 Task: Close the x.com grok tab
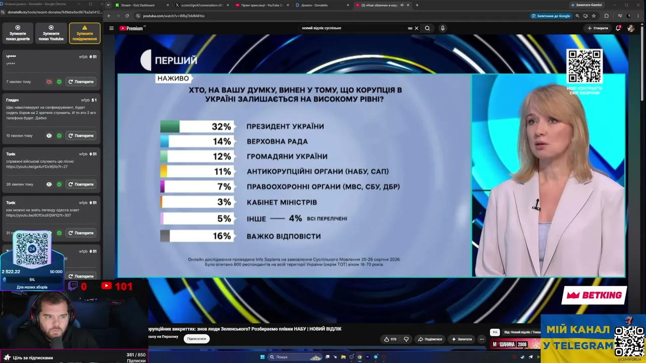[x=228, y=5]
